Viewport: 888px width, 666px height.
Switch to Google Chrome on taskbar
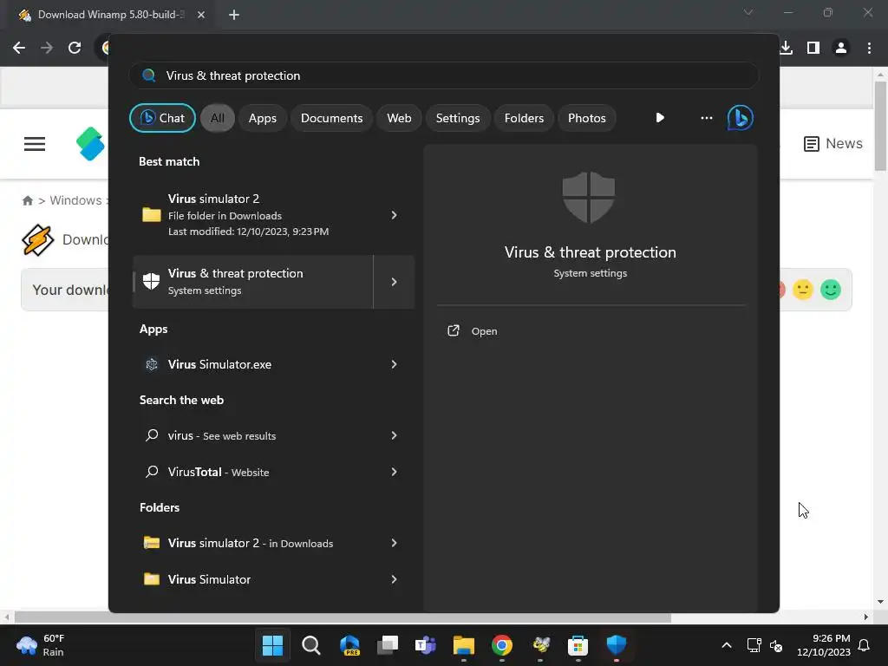coord(502,644)
